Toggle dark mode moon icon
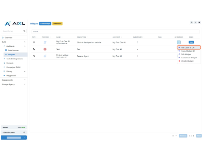 195,22
